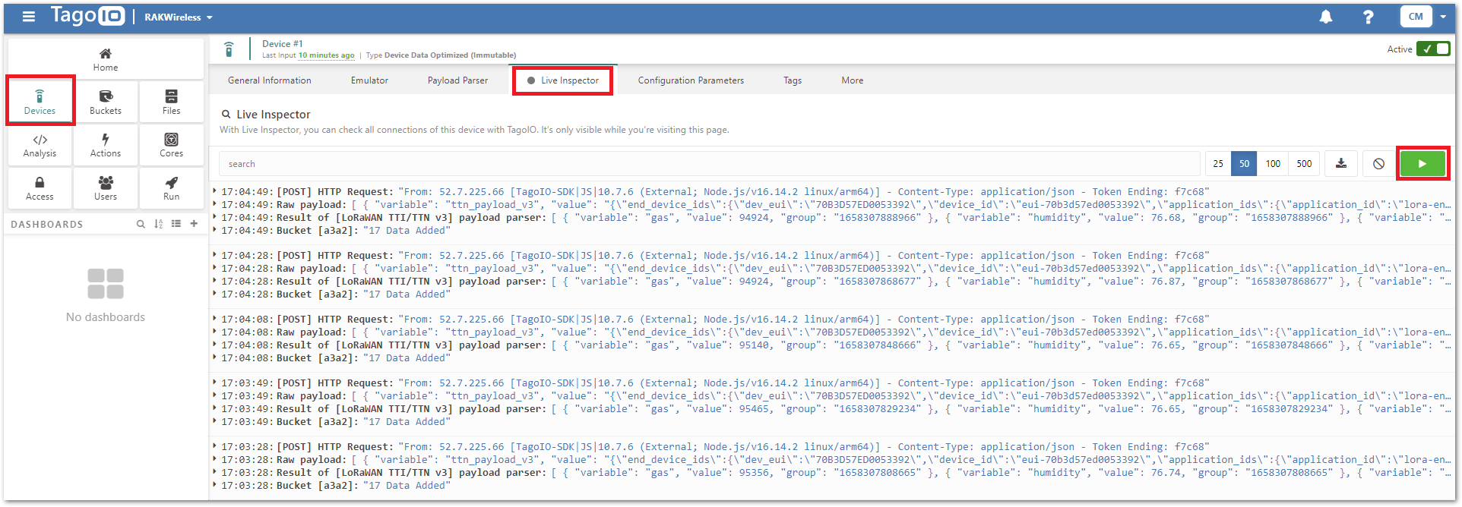Switch to the Payload Parser tab
This screenshot has height=507, width=1462.
click(457, 80)
